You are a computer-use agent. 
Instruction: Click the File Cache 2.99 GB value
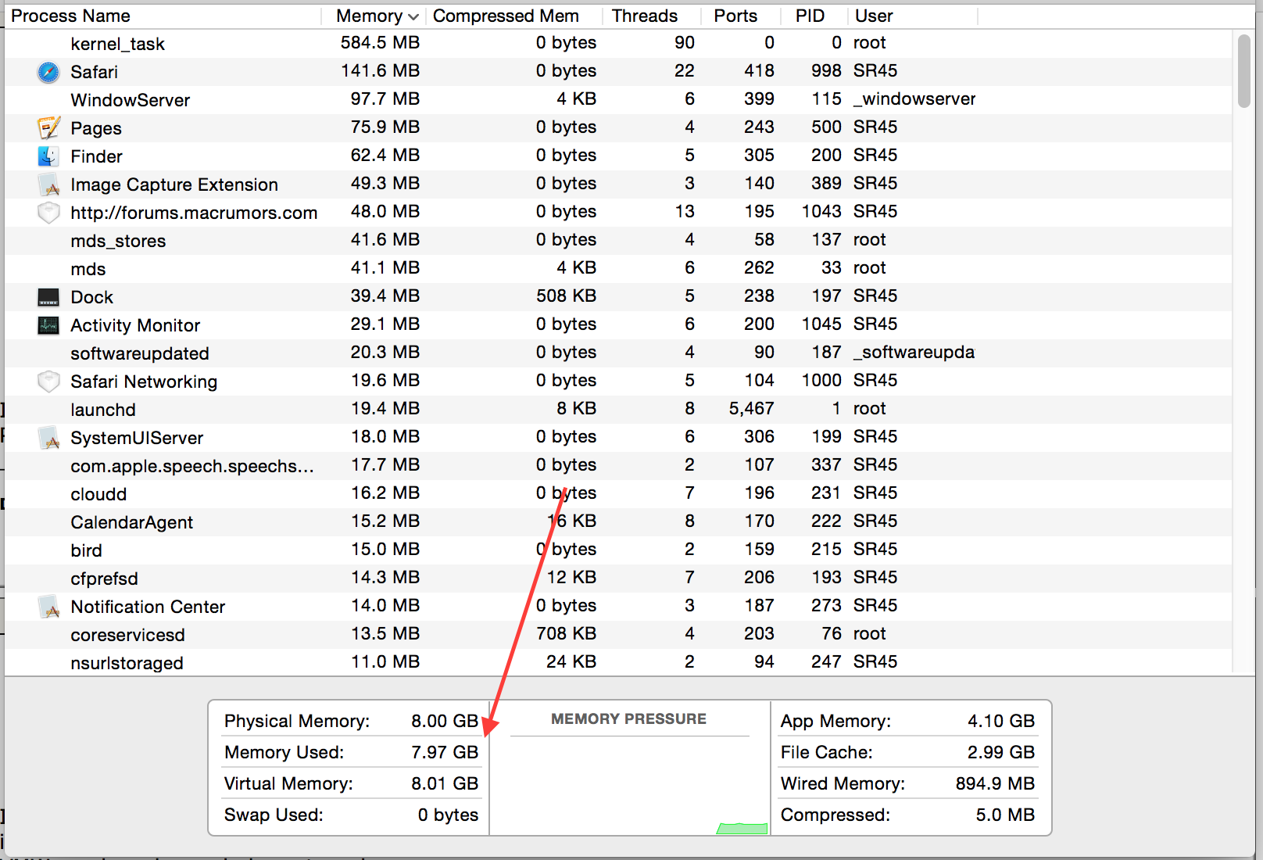pyautogui.click(x=1001, y=752)
